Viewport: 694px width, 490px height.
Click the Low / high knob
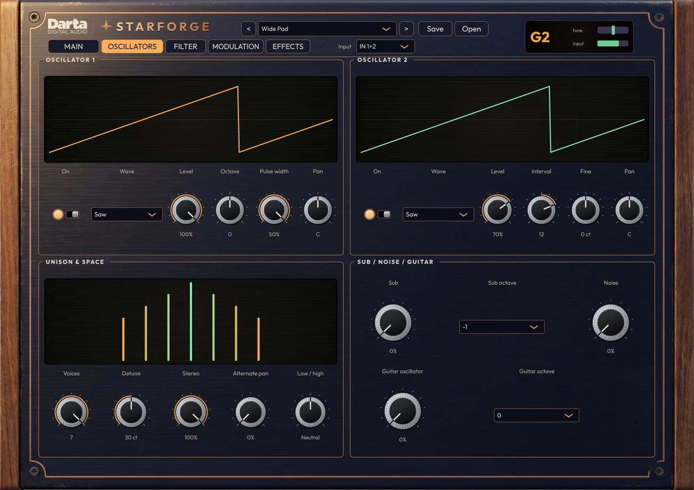click(x=310, y=412)
